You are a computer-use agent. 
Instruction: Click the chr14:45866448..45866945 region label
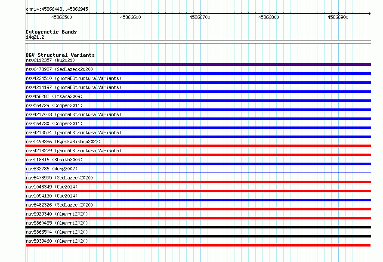click(x=57, y=9)
